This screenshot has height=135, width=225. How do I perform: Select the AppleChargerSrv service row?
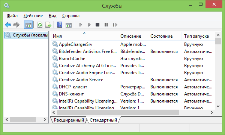pyautogui.click(x=133, y=44)
